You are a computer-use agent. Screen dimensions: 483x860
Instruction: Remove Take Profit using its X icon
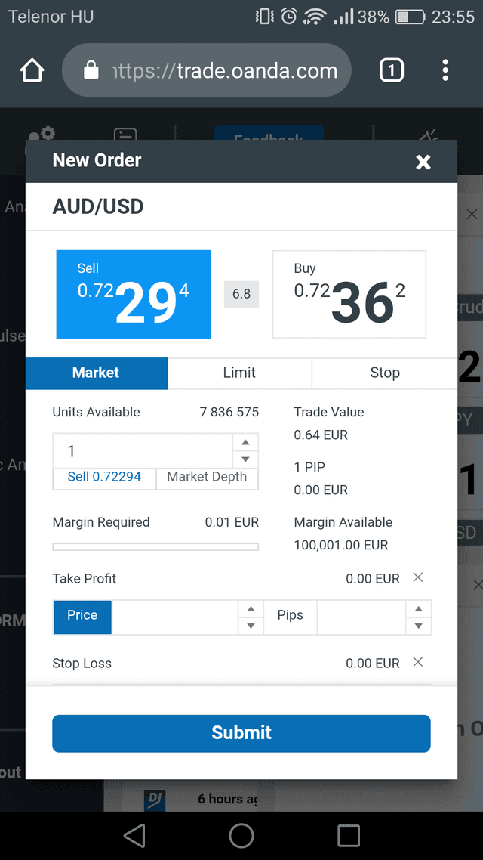pos(417,577)
